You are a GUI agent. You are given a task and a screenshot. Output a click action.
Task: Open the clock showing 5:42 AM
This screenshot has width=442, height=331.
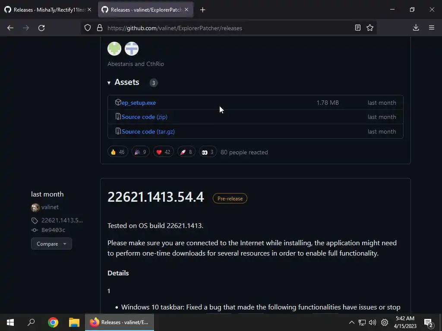[405, 322]
